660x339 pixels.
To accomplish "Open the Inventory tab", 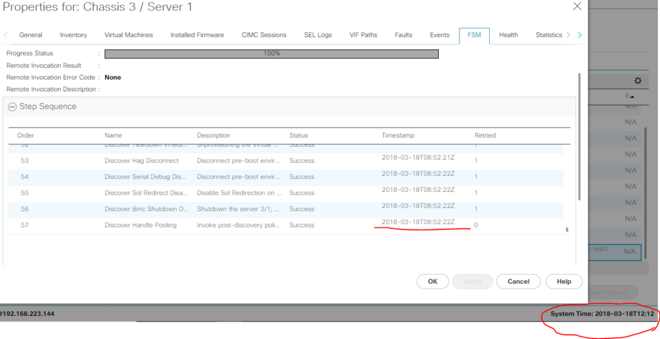I will coord(73,35).
